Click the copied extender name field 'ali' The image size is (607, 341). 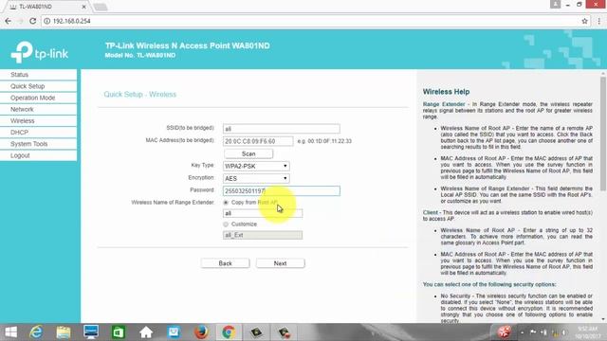[x=263, y=213]
